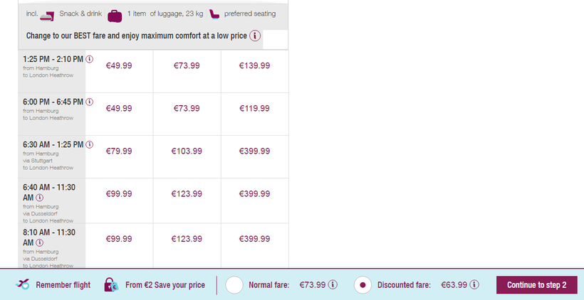Click the Remember flight link
Viewport: 584px width, 300px height.
pyautogui.click(x=63, y=285)
